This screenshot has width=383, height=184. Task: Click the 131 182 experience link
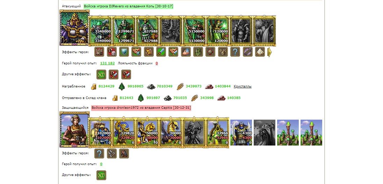coord(108,63)
